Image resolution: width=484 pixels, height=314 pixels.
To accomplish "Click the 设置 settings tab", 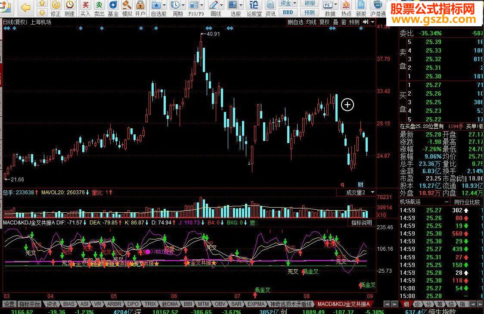I will point(9,304).
